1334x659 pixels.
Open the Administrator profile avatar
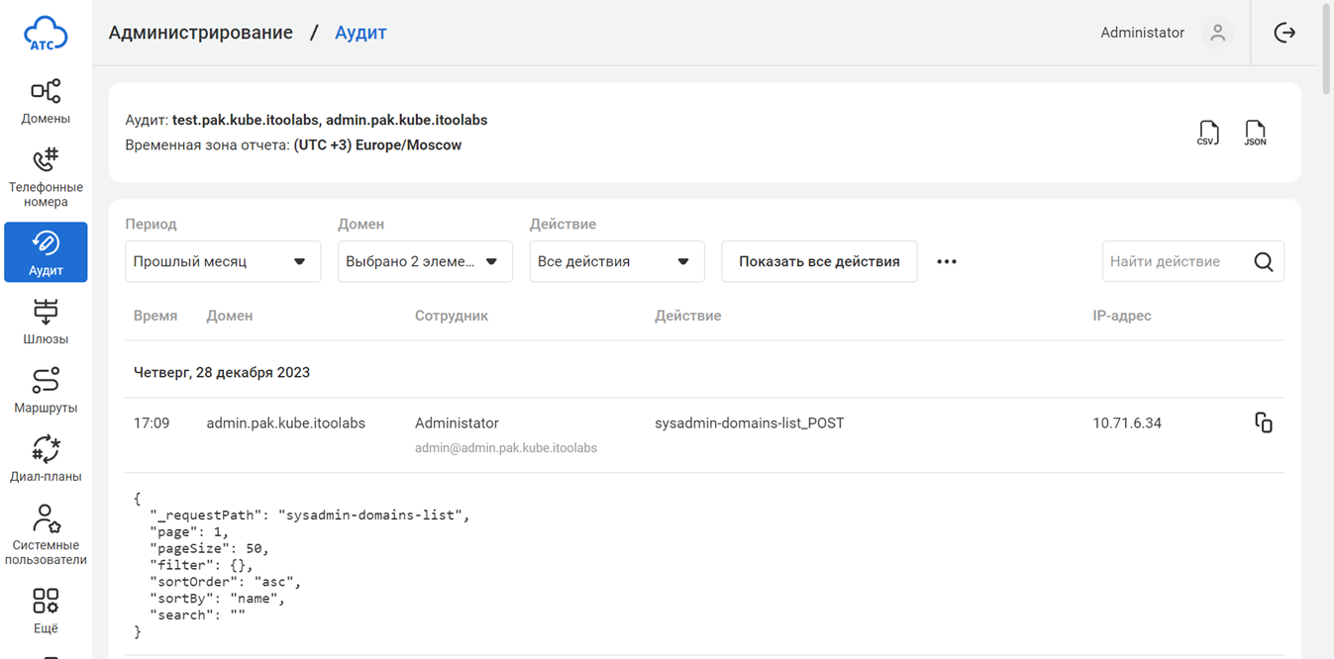pos(1217,33)
